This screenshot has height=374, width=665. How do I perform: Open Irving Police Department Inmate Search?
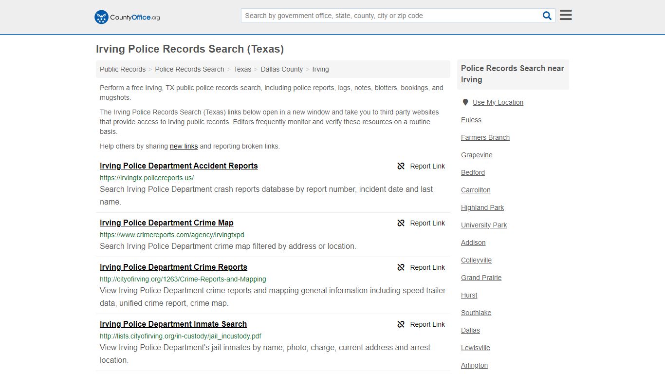[173, 324]
